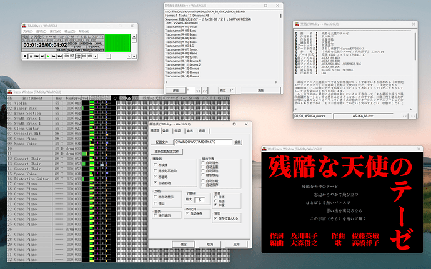
Task: Jump to previous track in player
Action: pyautogui.click(x=37, y=56)
